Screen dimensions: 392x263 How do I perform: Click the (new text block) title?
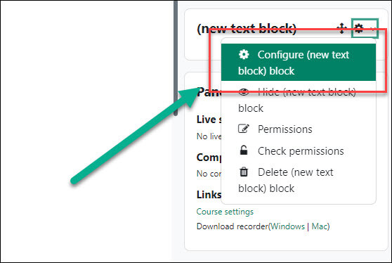pos(247,29)
